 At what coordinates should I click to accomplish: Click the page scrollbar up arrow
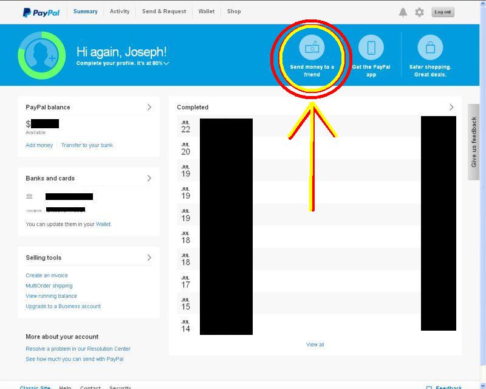coord(483,3)
